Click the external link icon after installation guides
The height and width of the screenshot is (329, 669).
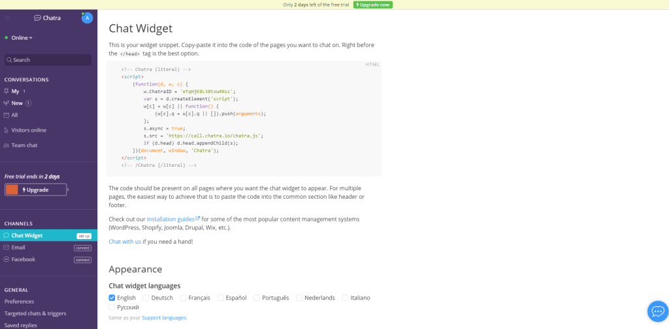click(198, 219)
